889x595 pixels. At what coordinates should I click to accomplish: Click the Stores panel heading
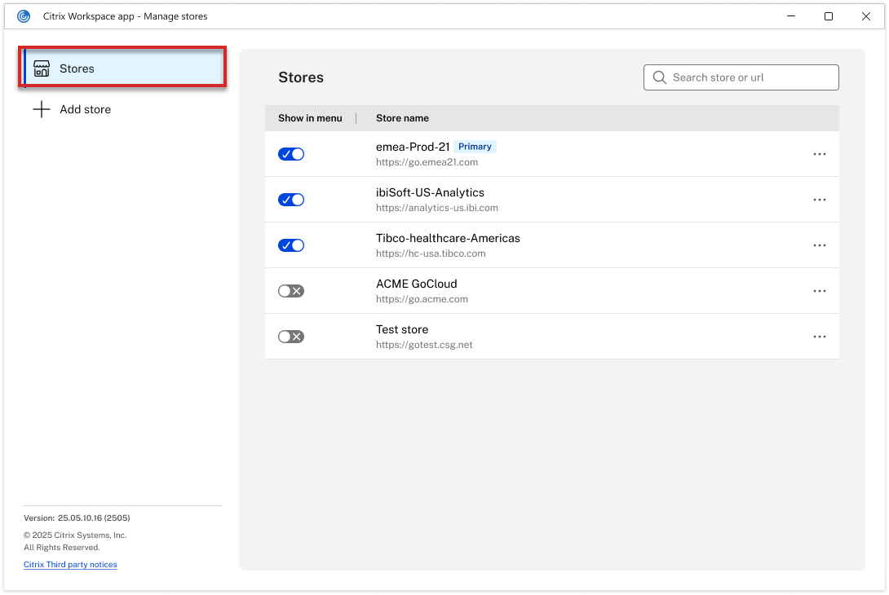[301, 77]
